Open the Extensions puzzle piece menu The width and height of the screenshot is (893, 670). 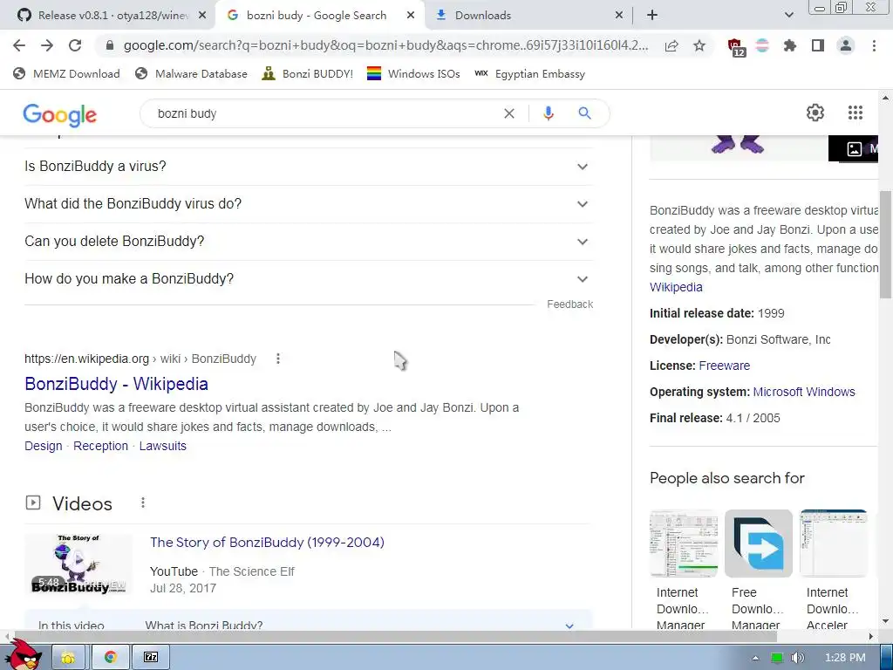(x=789, y=45)
